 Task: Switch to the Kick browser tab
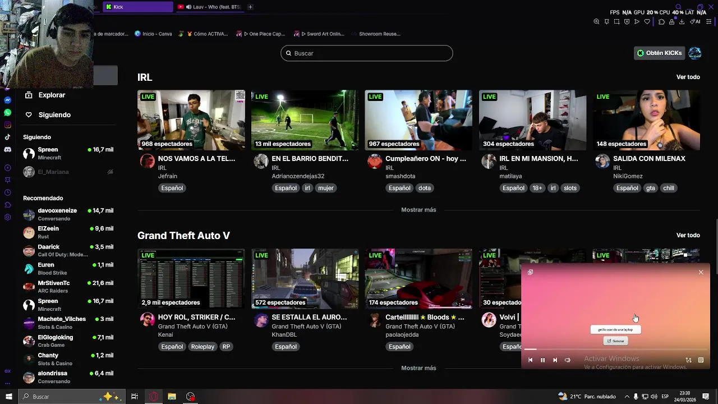[138, 7]
